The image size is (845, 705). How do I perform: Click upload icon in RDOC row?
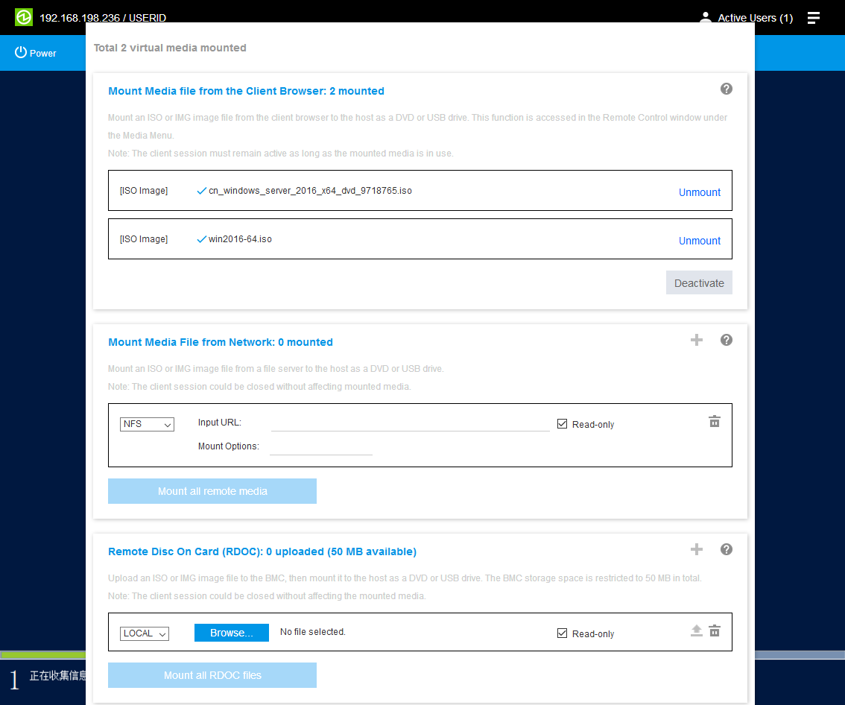click(697, 631)
